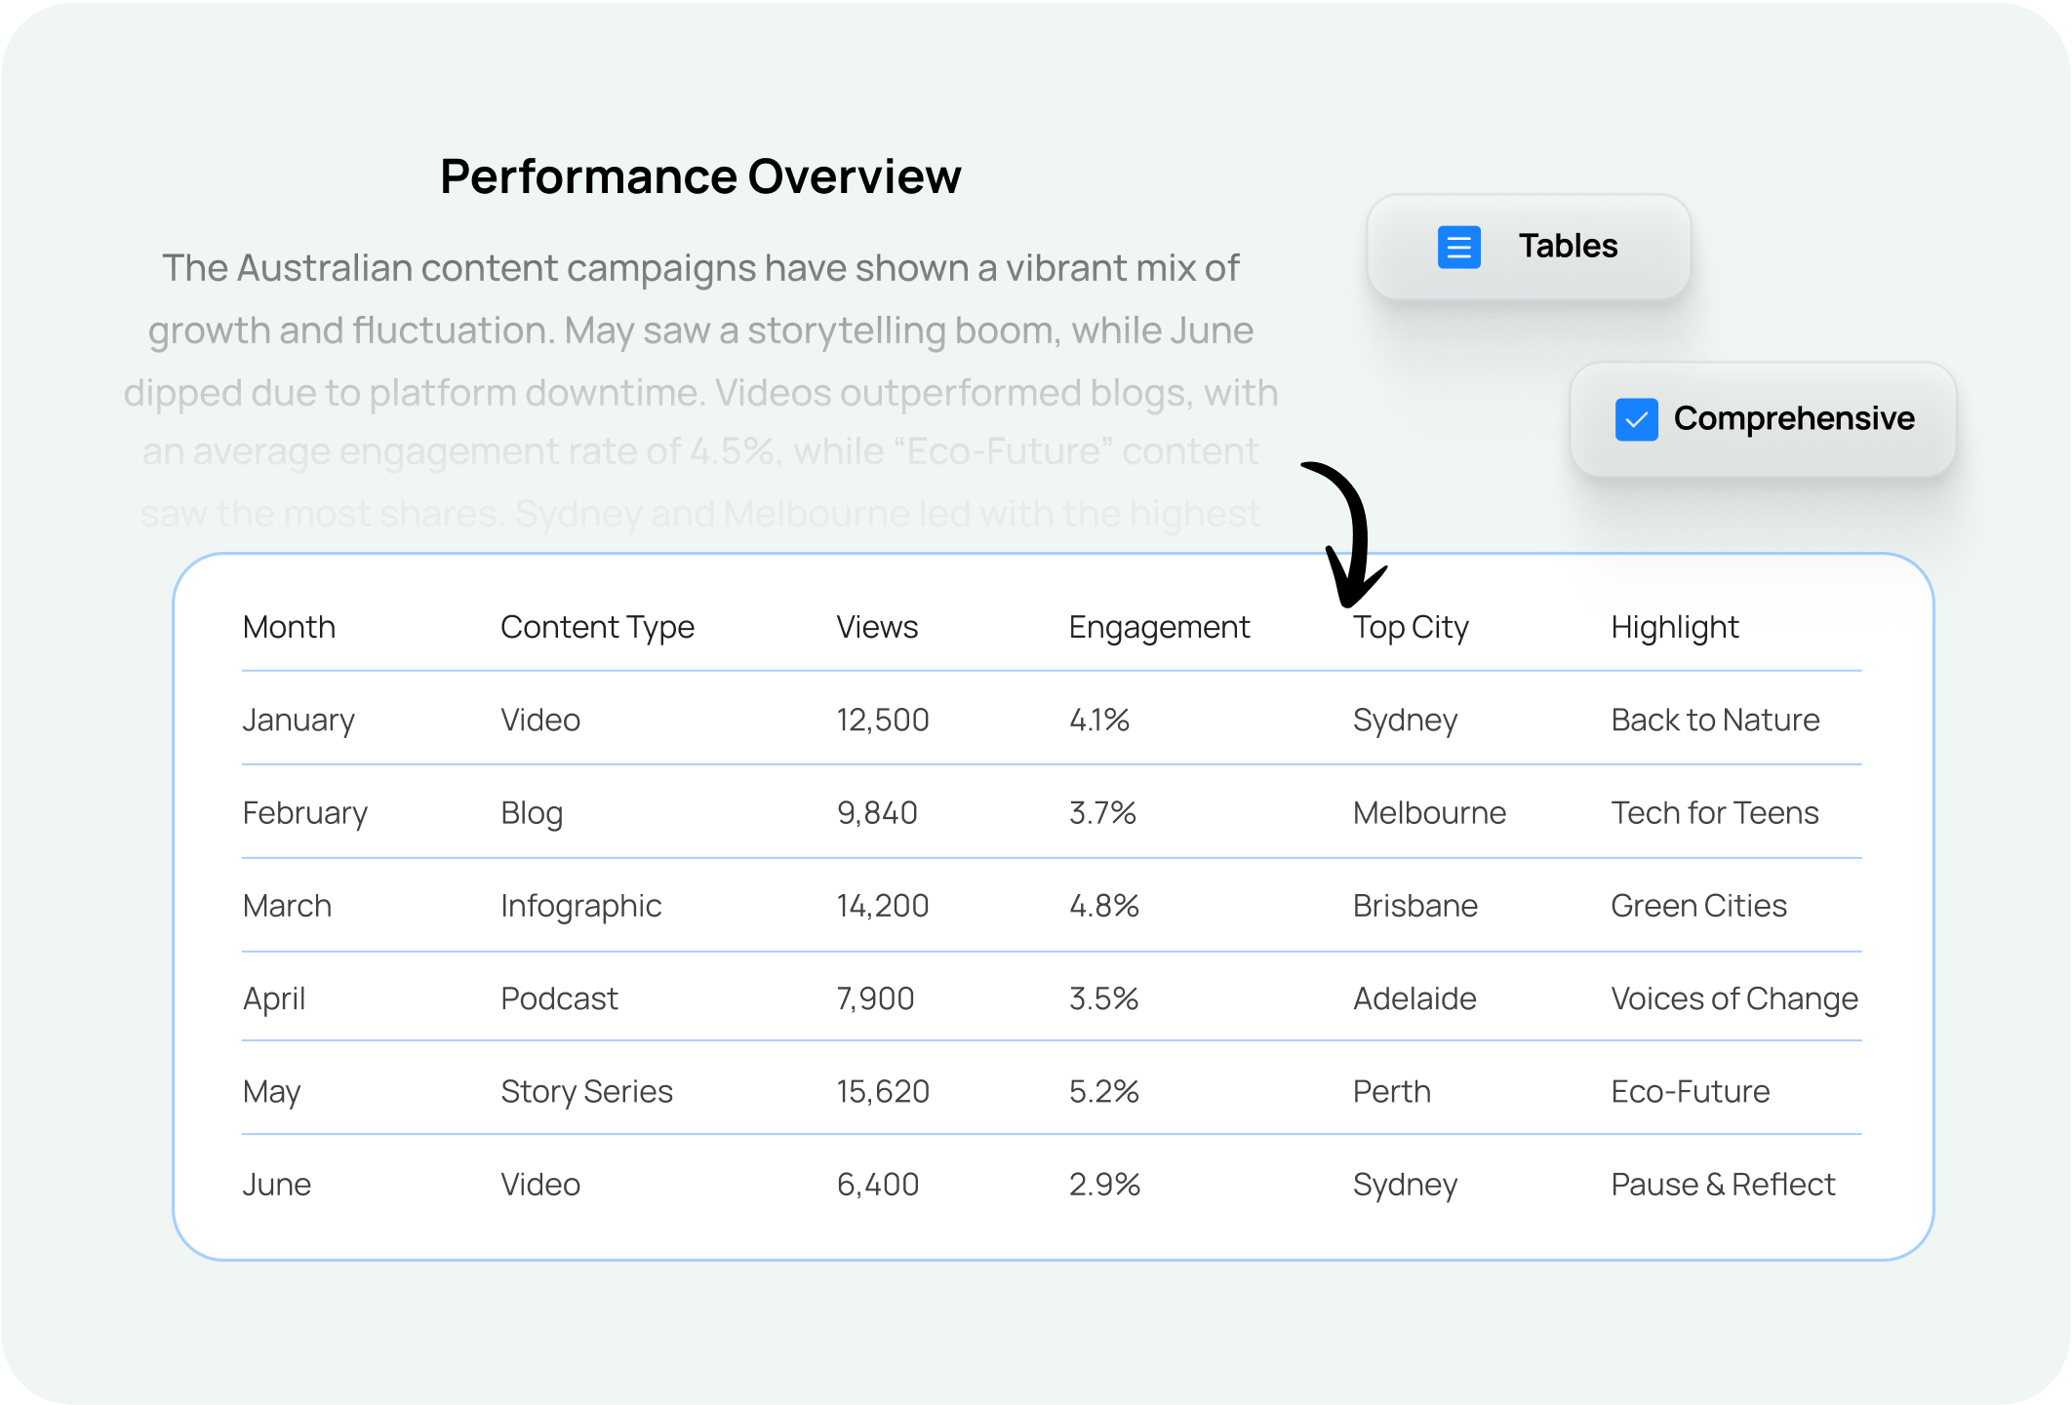Click the Engagement column header
Screen dimensions: 2072x1405
click(x=1159, y=627)
